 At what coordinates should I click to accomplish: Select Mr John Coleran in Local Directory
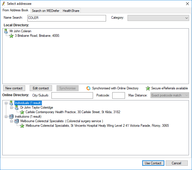pyautogui.click(x=20, y=31)
